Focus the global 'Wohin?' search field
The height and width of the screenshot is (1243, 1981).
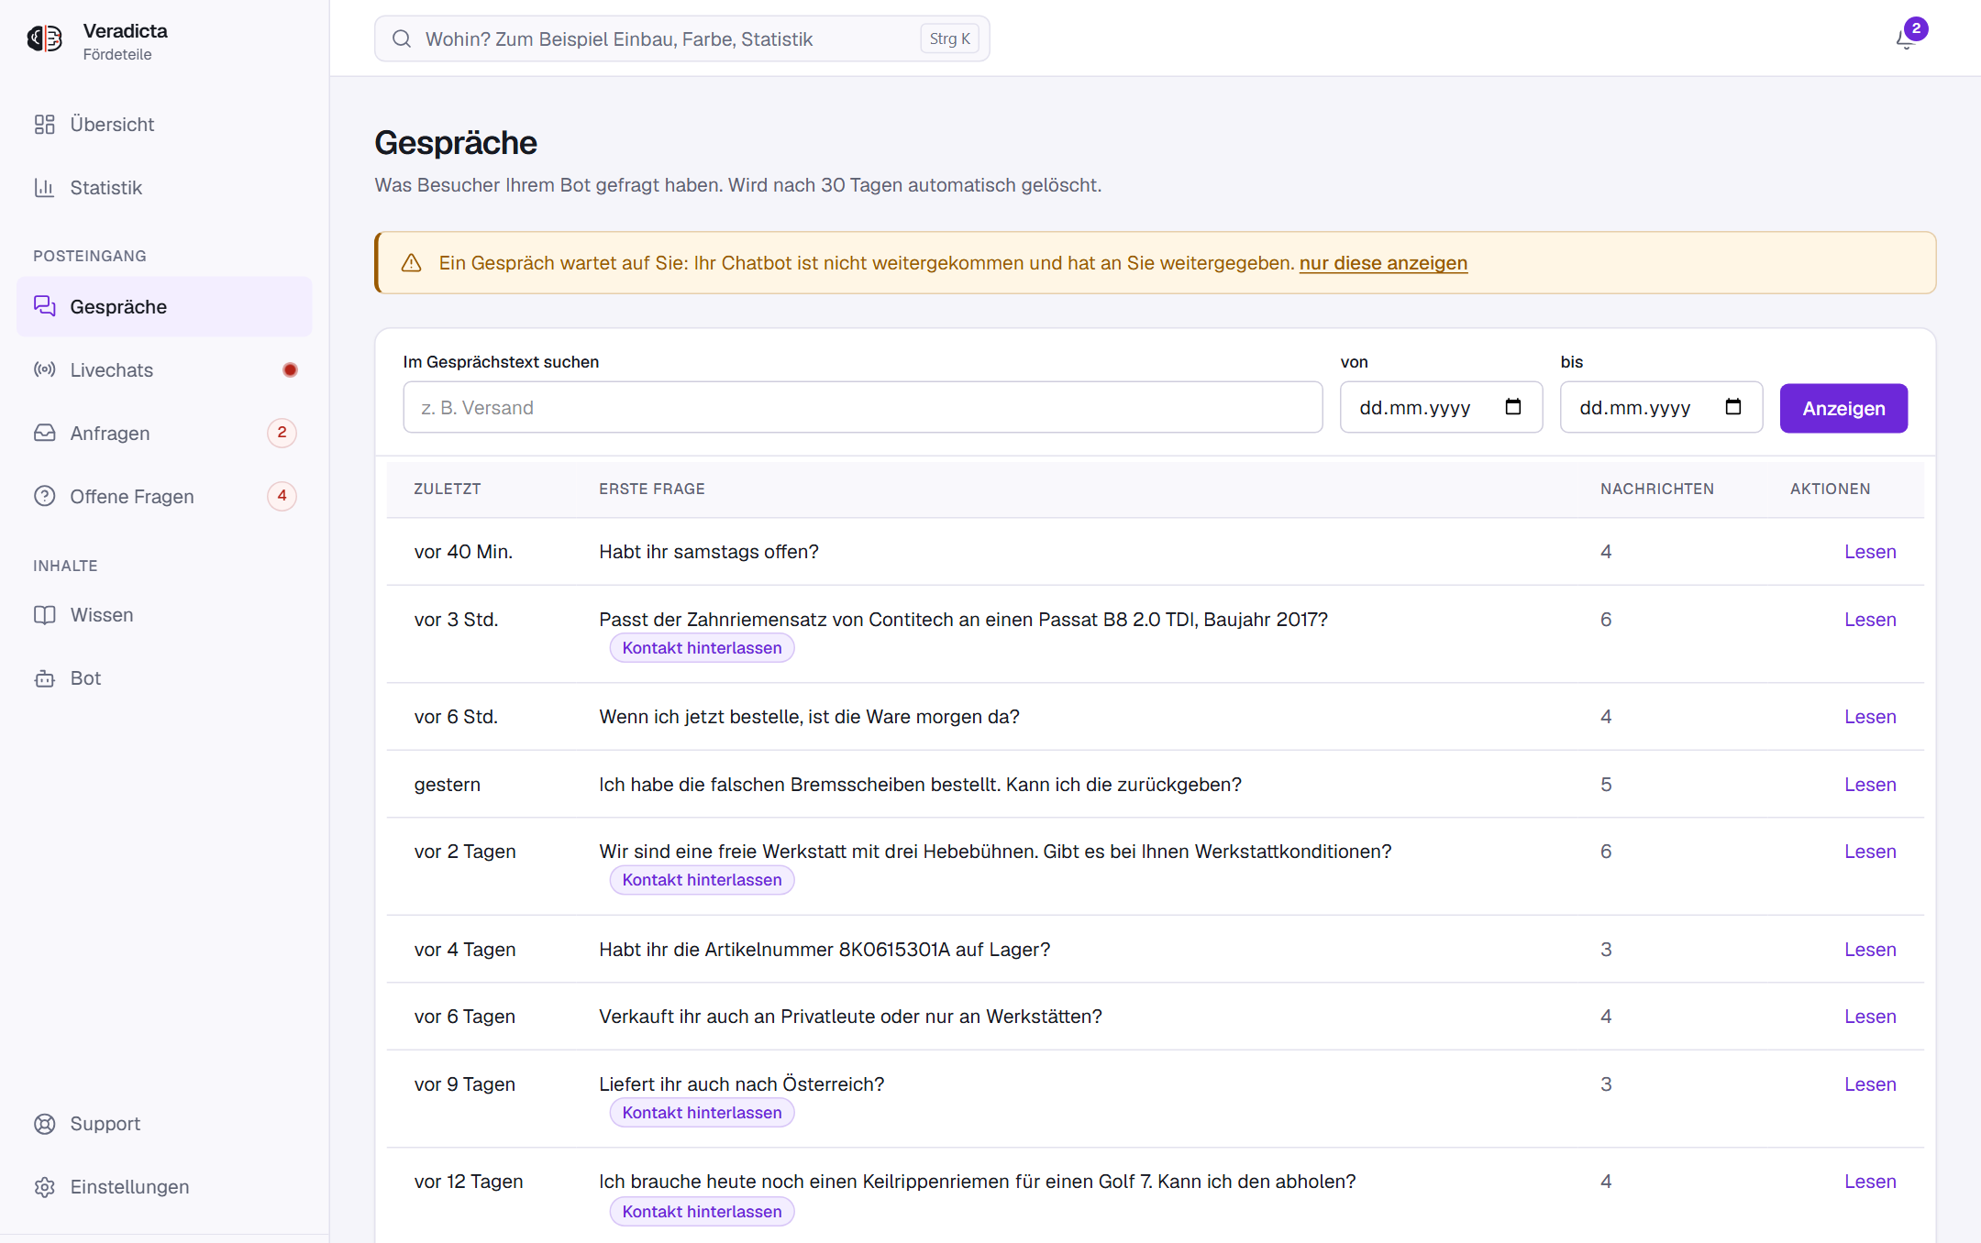[681, 38]
